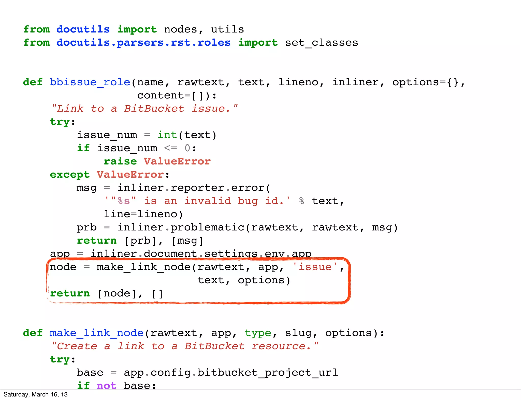Click 'return [node], []' line
The height and width of the screenshot is (400, 521).
(106, 293)
